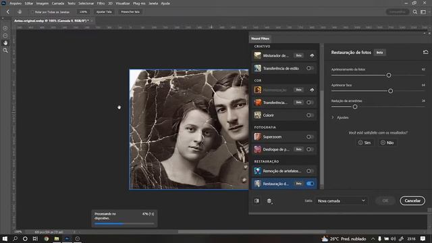Reset Restauração de fotos parameters icon
432x243 pixels.
(425, 52)
